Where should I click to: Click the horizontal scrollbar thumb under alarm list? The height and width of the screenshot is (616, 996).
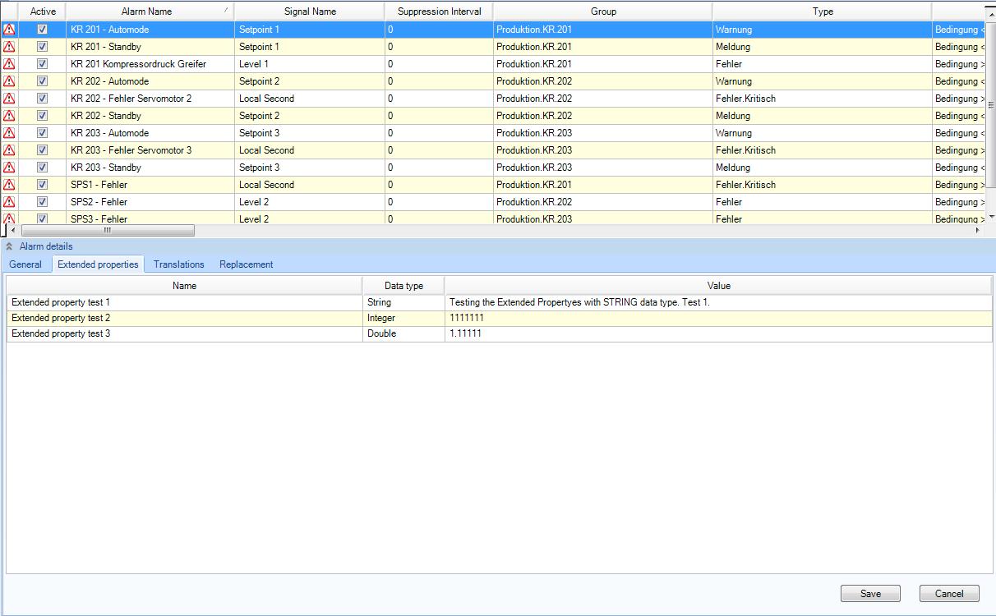pyautogui.click(x=107, y=231)
